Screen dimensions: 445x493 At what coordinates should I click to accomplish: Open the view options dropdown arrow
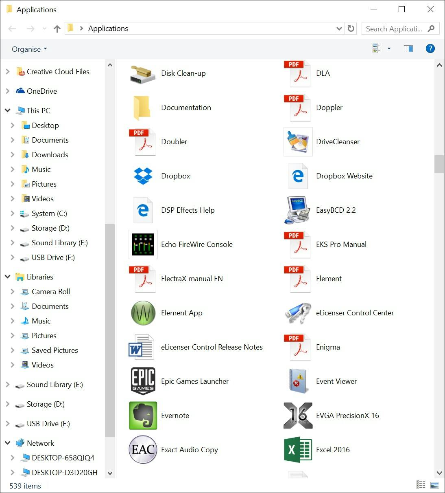389,49
